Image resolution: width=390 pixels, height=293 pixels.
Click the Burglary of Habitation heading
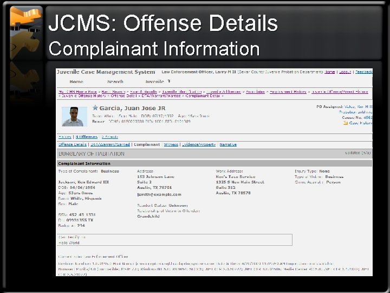click(x=92, y=154)
